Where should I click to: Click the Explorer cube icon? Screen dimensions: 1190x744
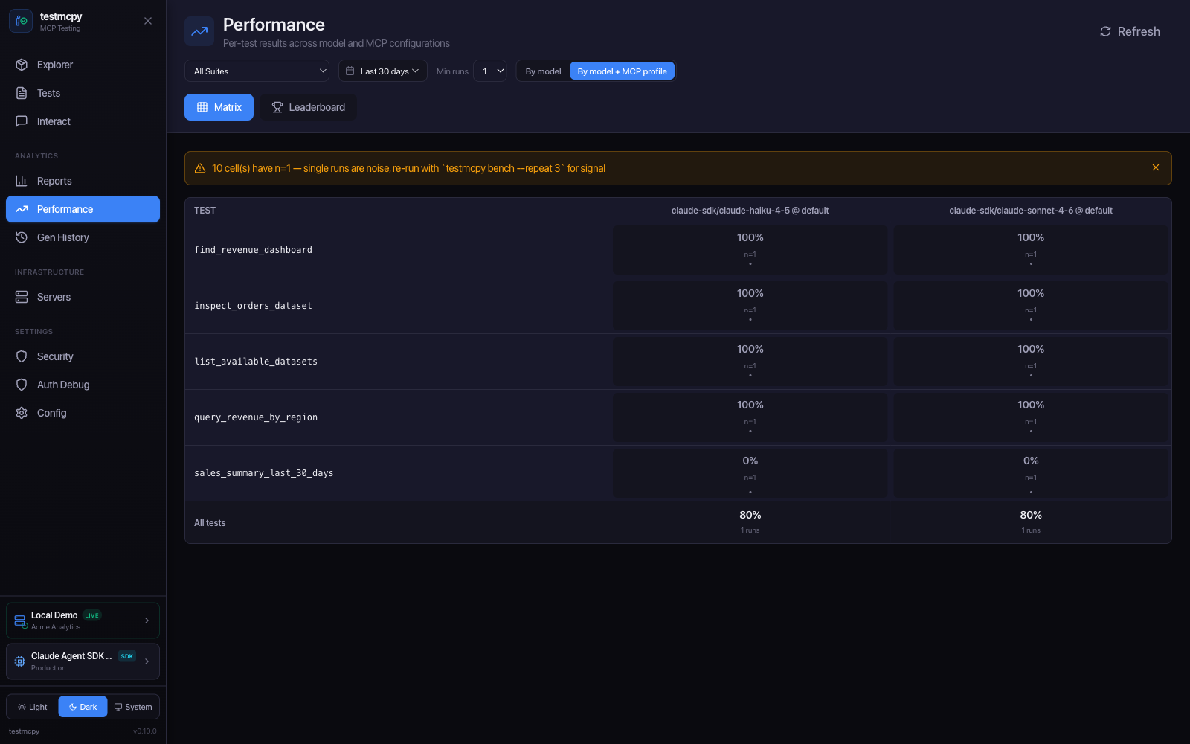click(22, 65)
